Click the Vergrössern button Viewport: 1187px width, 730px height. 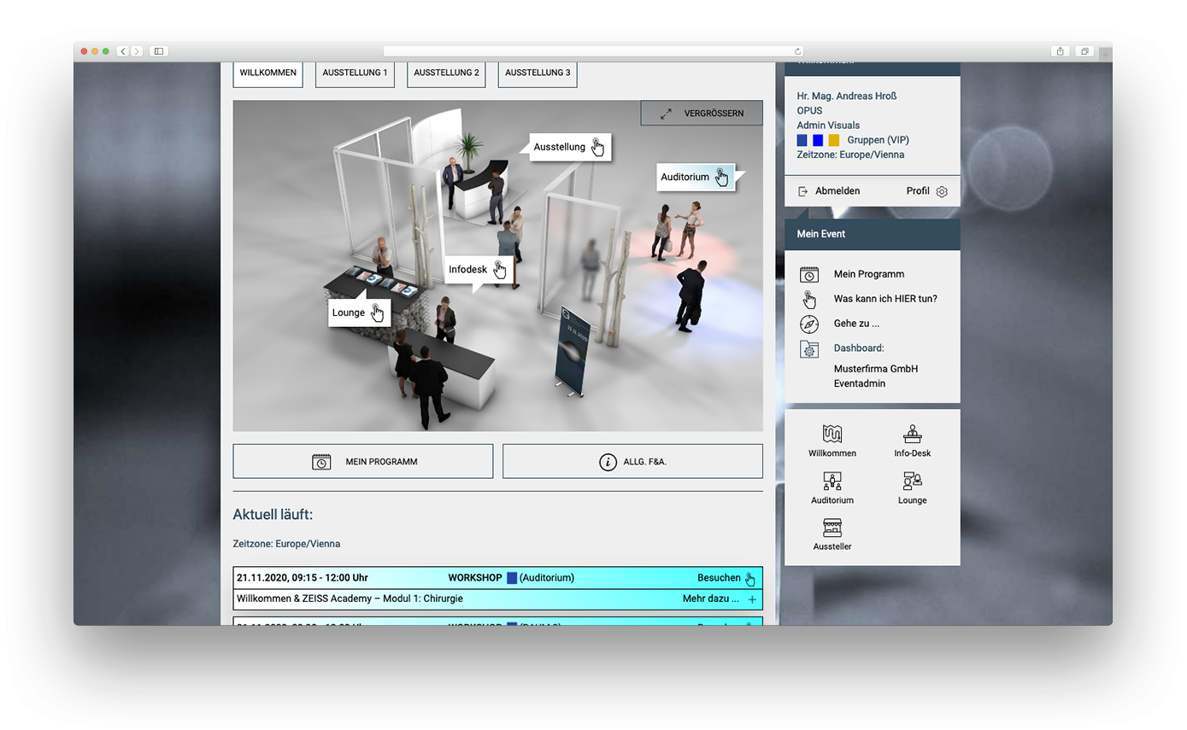pyautogui.click(x=702, y=114)
